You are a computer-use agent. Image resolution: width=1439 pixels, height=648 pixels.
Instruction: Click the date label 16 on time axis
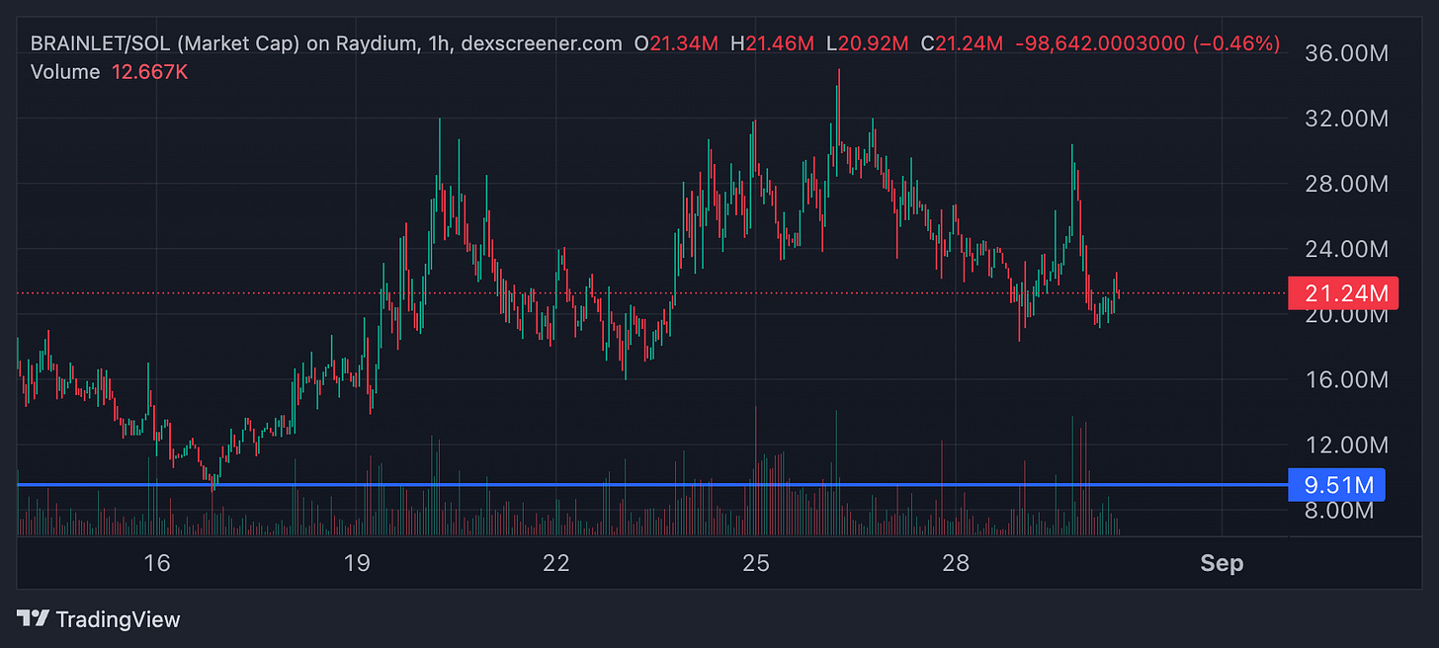point(156,564)
